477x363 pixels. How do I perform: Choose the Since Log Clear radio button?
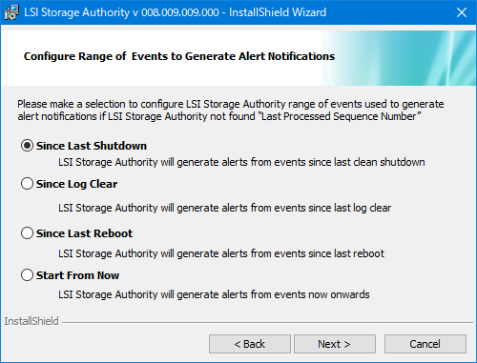tap(27, 184)
